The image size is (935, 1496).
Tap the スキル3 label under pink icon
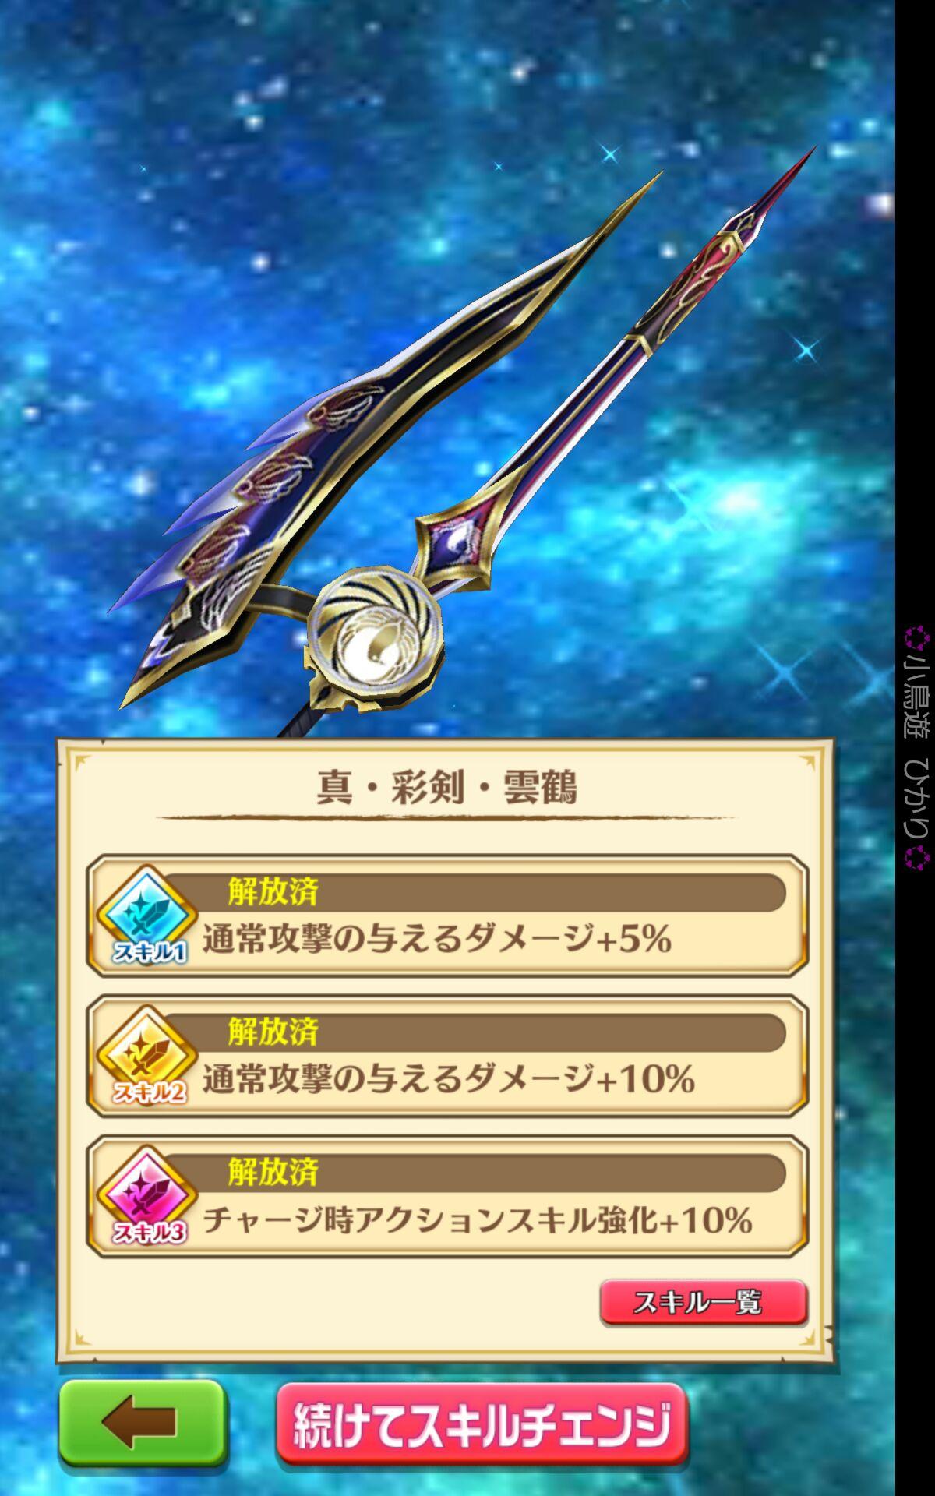[150, 1232]
